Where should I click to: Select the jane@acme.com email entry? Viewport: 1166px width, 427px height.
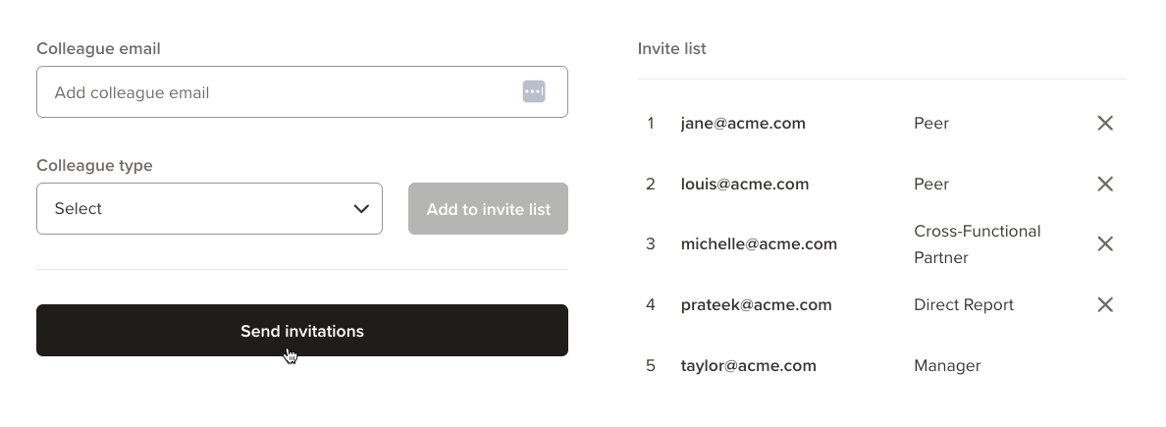(x=743, y=124)
